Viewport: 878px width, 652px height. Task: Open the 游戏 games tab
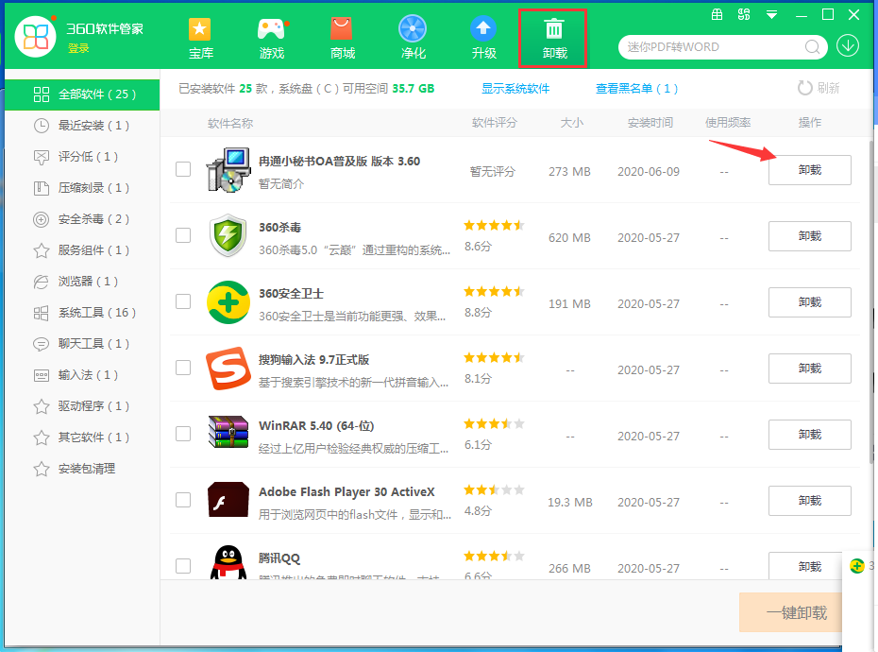272,39
